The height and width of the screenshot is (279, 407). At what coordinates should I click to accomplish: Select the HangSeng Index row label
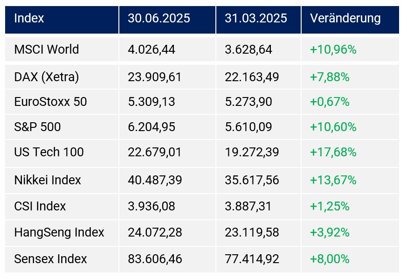pyautogui.click(x=59, y=232)
